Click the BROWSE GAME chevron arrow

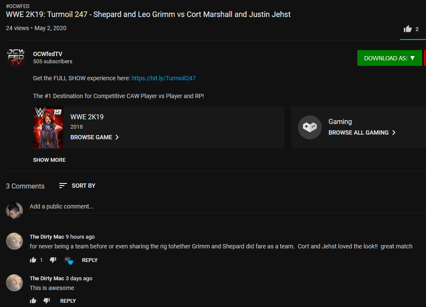(x=117, y=137)
